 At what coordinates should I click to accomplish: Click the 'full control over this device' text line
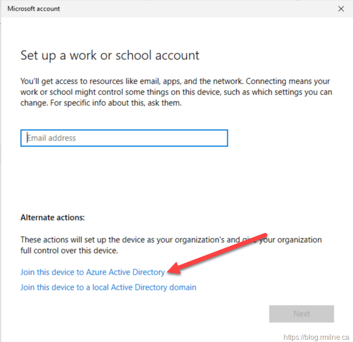click(x=69, y=250)
